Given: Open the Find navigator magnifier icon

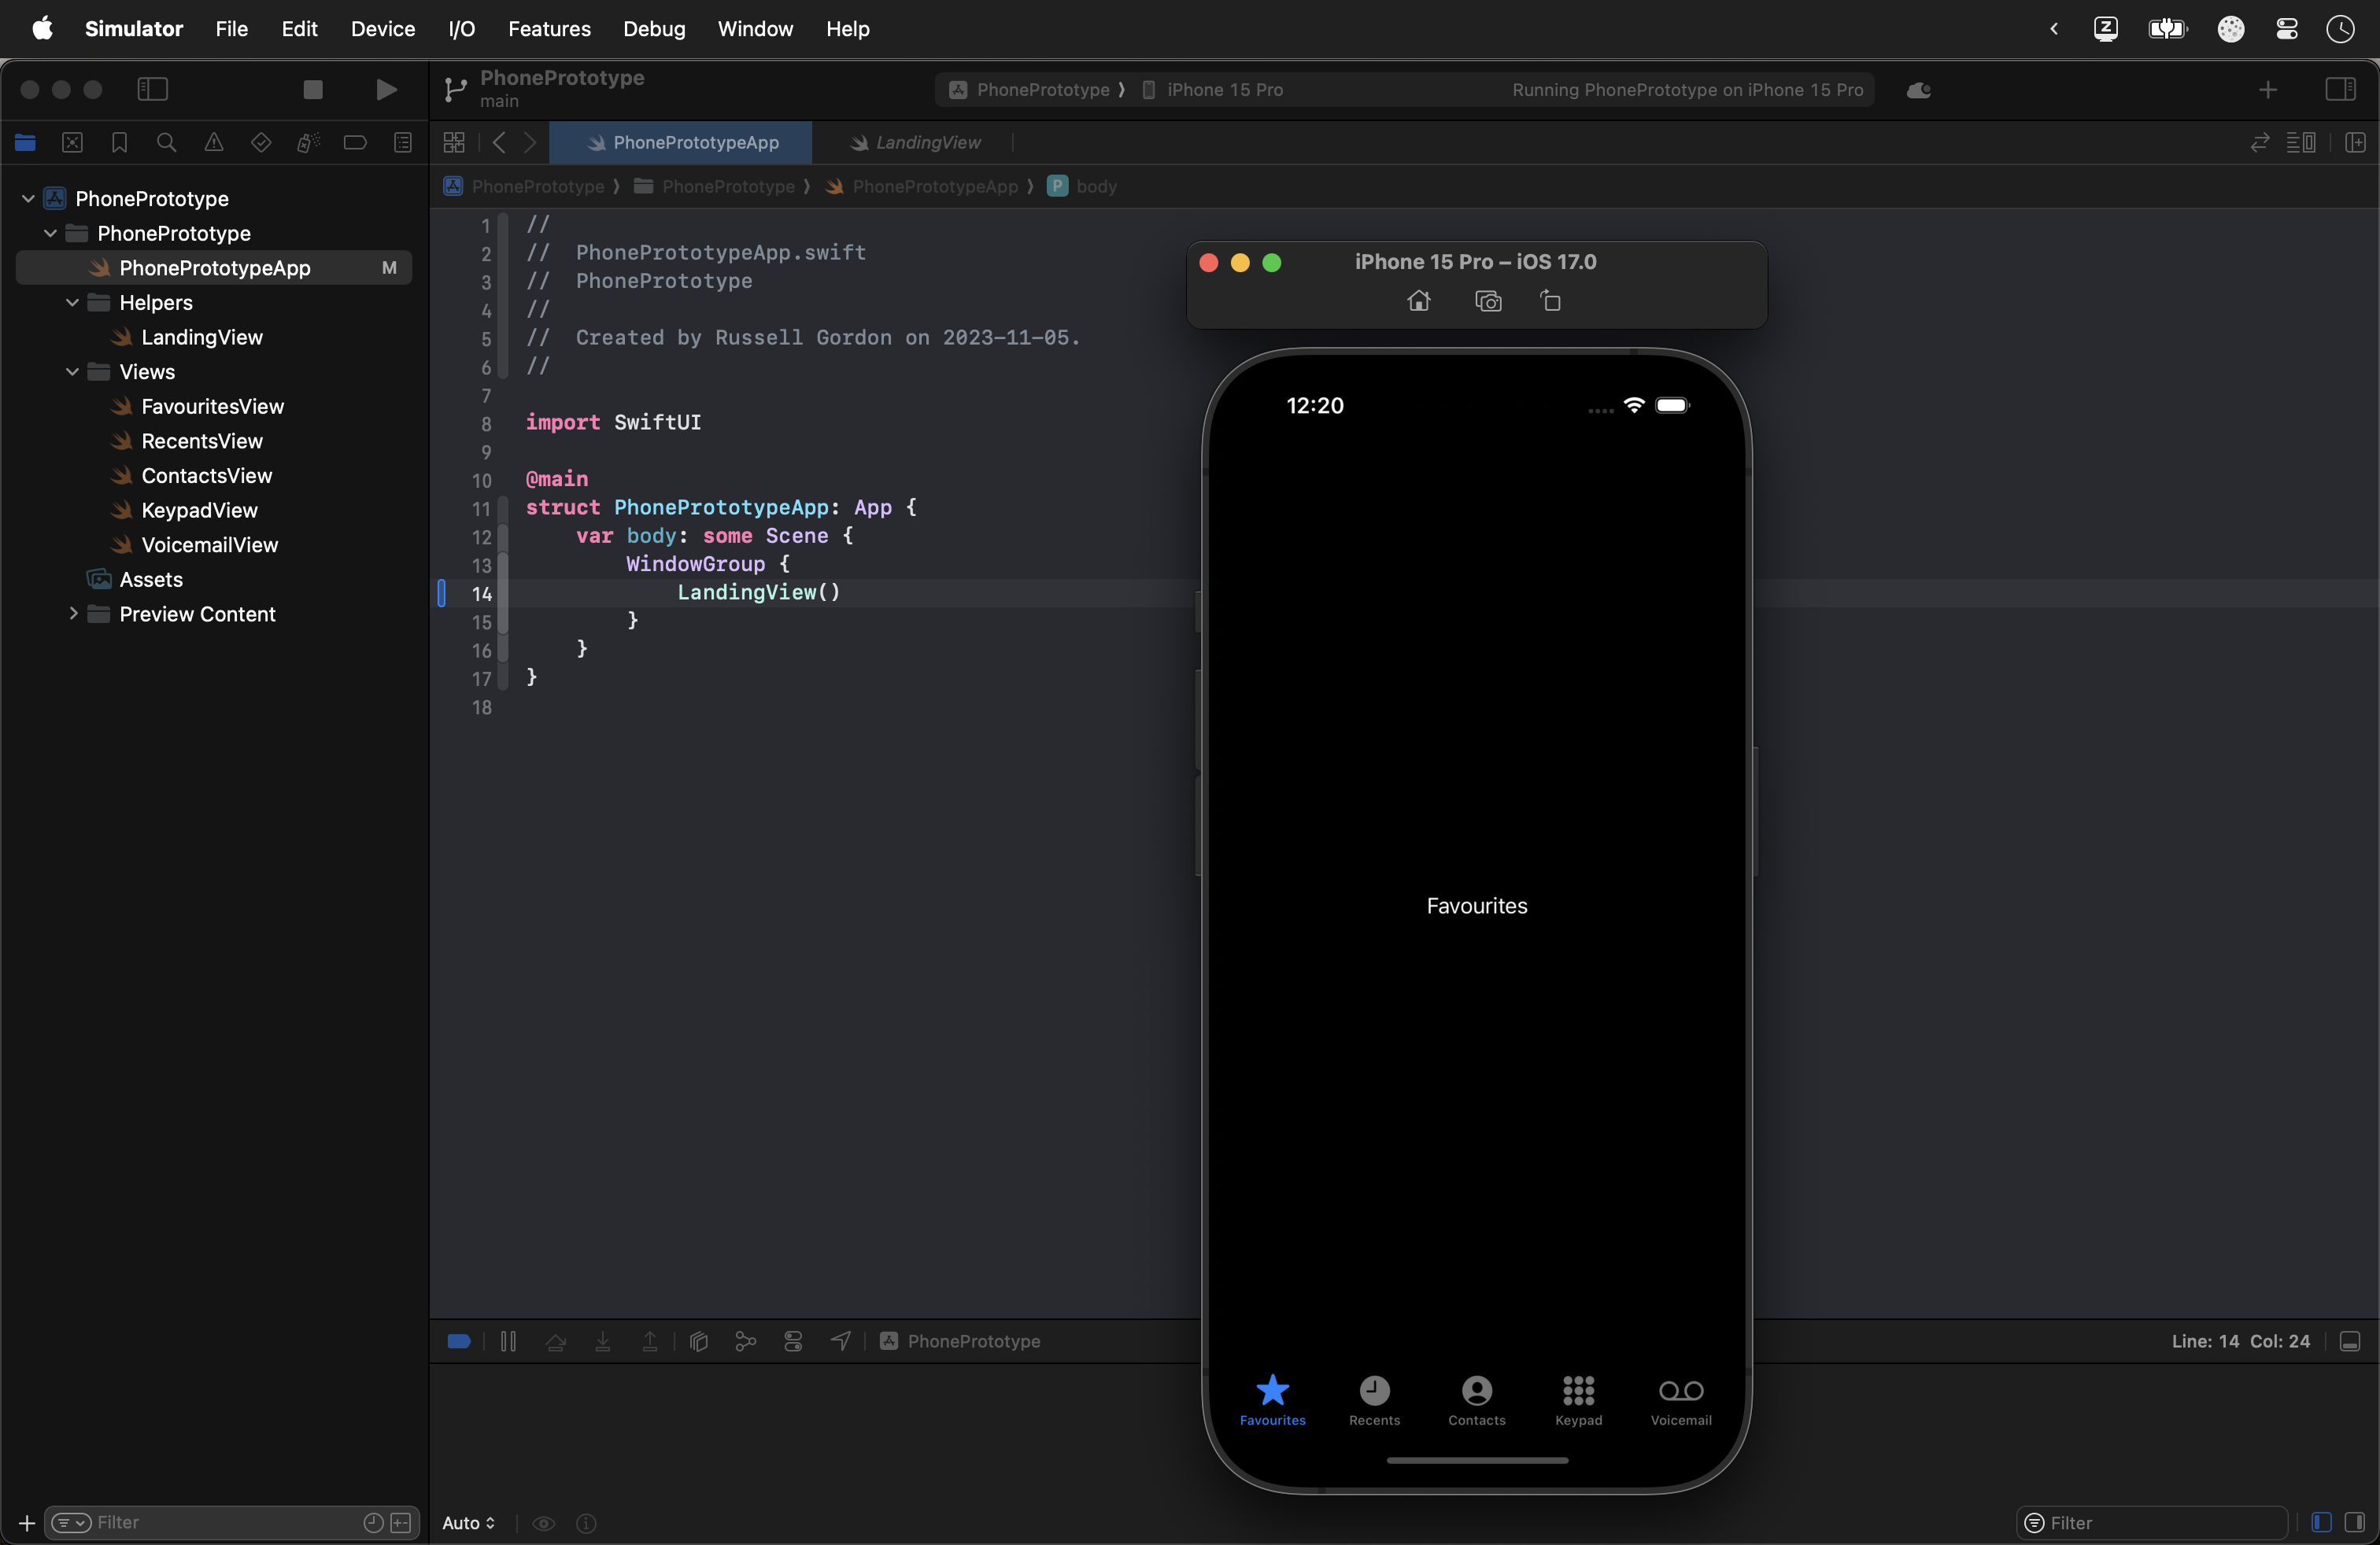Looking at the screenshot, I should point(167,143).
